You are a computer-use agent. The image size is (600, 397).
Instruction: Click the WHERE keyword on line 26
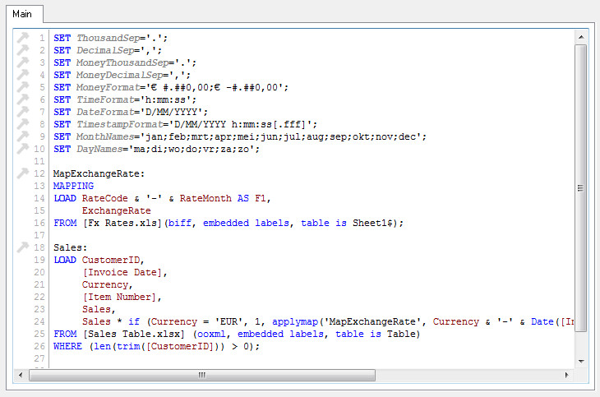click(x=67, y=346)
